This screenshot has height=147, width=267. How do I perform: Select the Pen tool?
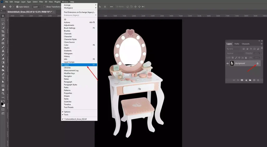[x=3, y=74]
